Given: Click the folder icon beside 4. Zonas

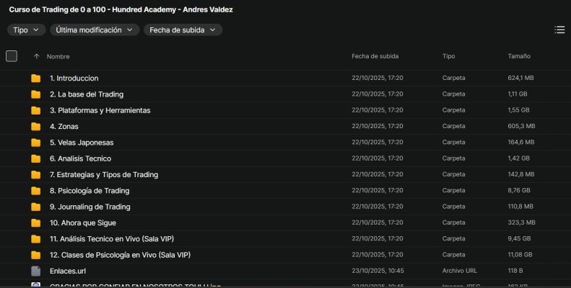Looking at the screenshot, I should [x=35, y=127].
